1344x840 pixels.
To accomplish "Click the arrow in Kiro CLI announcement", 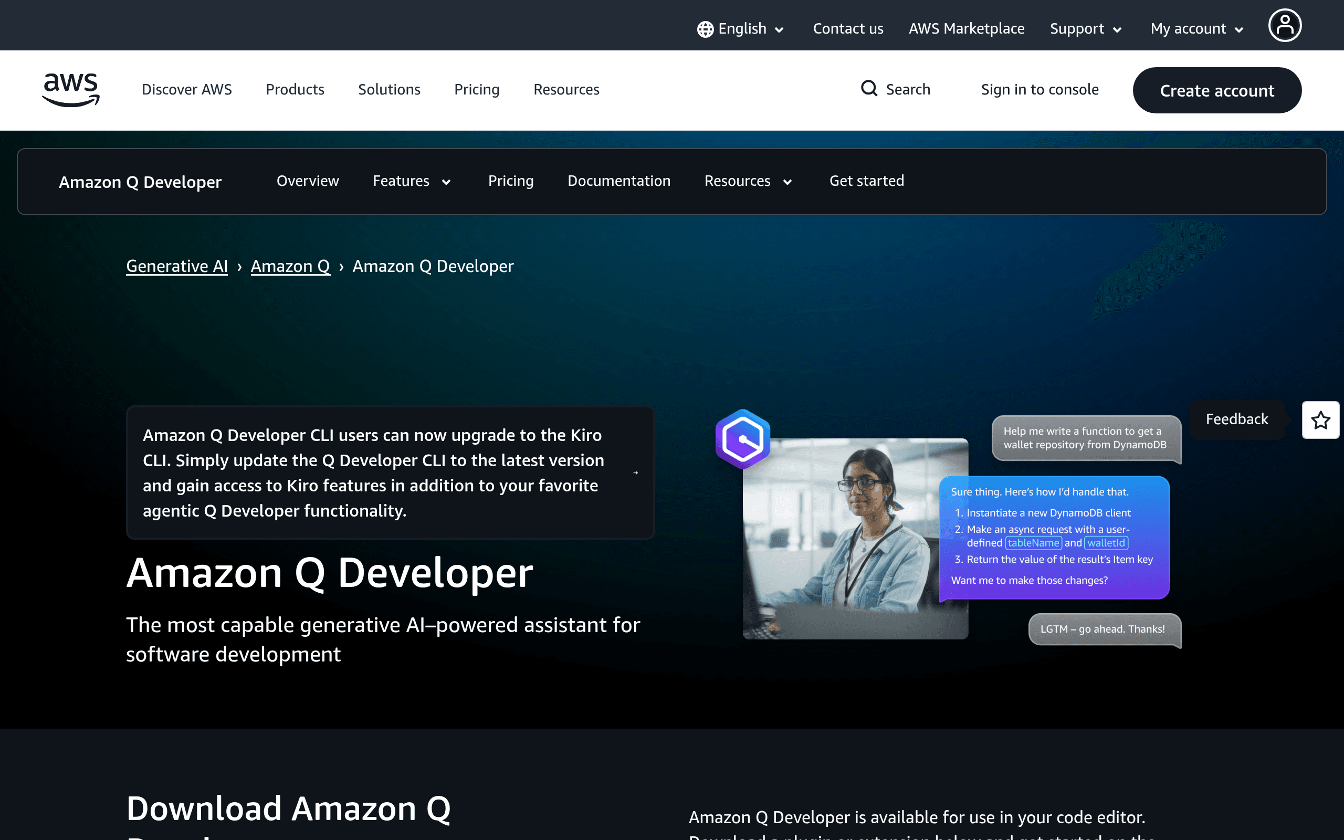I will pos(636,473).
